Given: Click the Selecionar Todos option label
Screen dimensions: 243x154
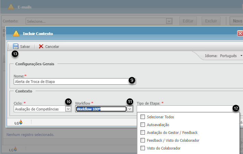Looking at the screenshot, I should tap(160, 117).
